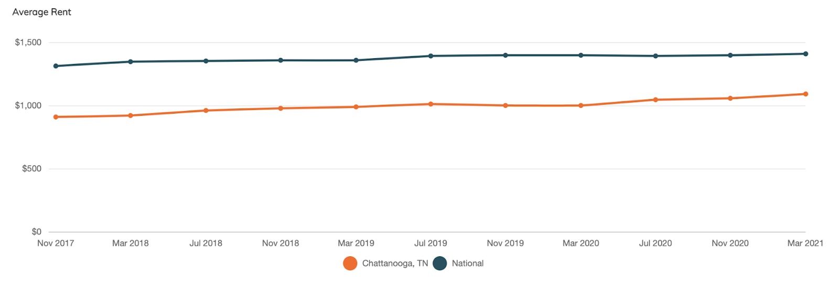Click the National data point at Jul 2019

431,56
